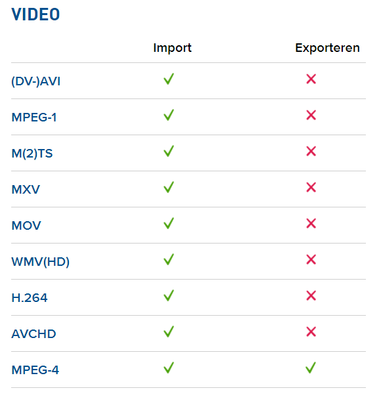Select the M(2)TS format label

tap(32, 154)
